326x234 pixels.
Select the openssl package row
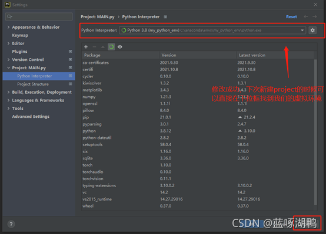tap(198, 104)
